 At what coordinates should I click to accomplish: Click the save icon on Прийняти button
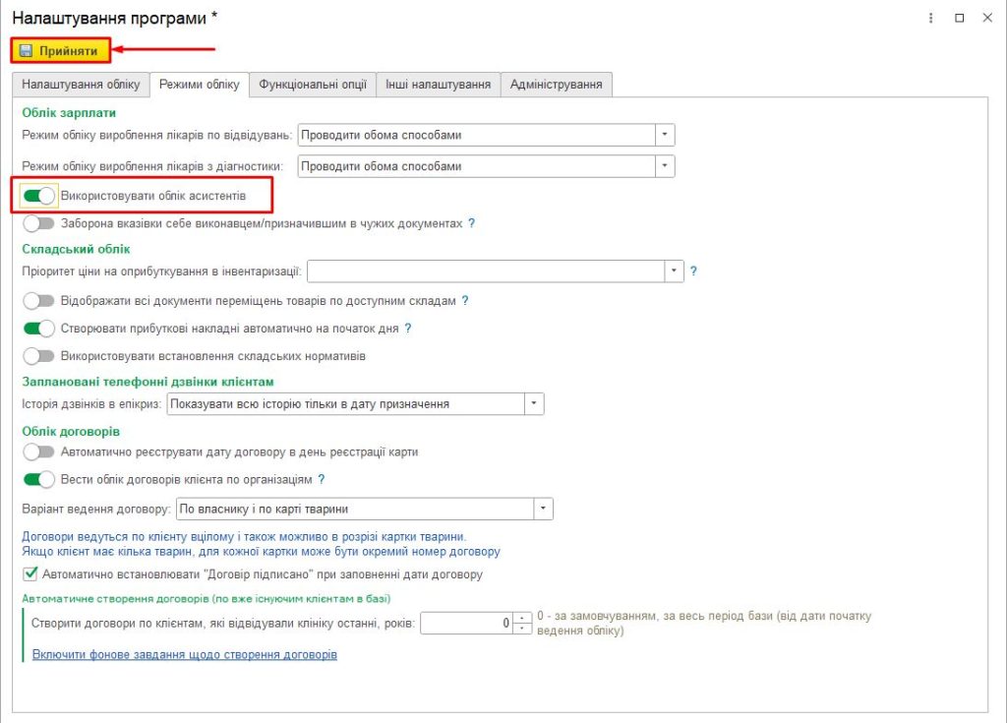click(26, 51)
